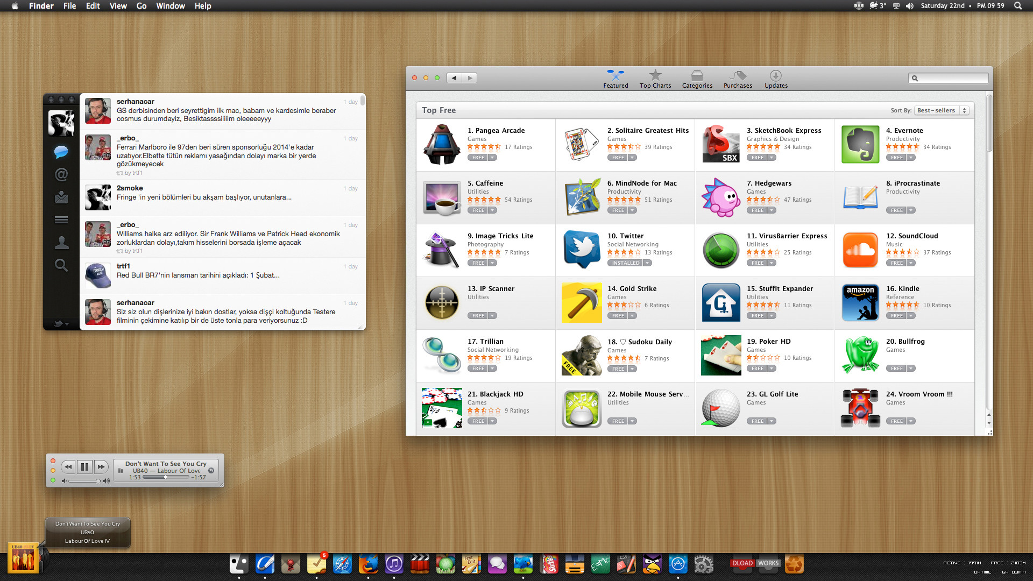This screenshot has height=581, width=1033.
Task: Click the FREE button for Vroom Vroom !!!
Action: point(896,421)
